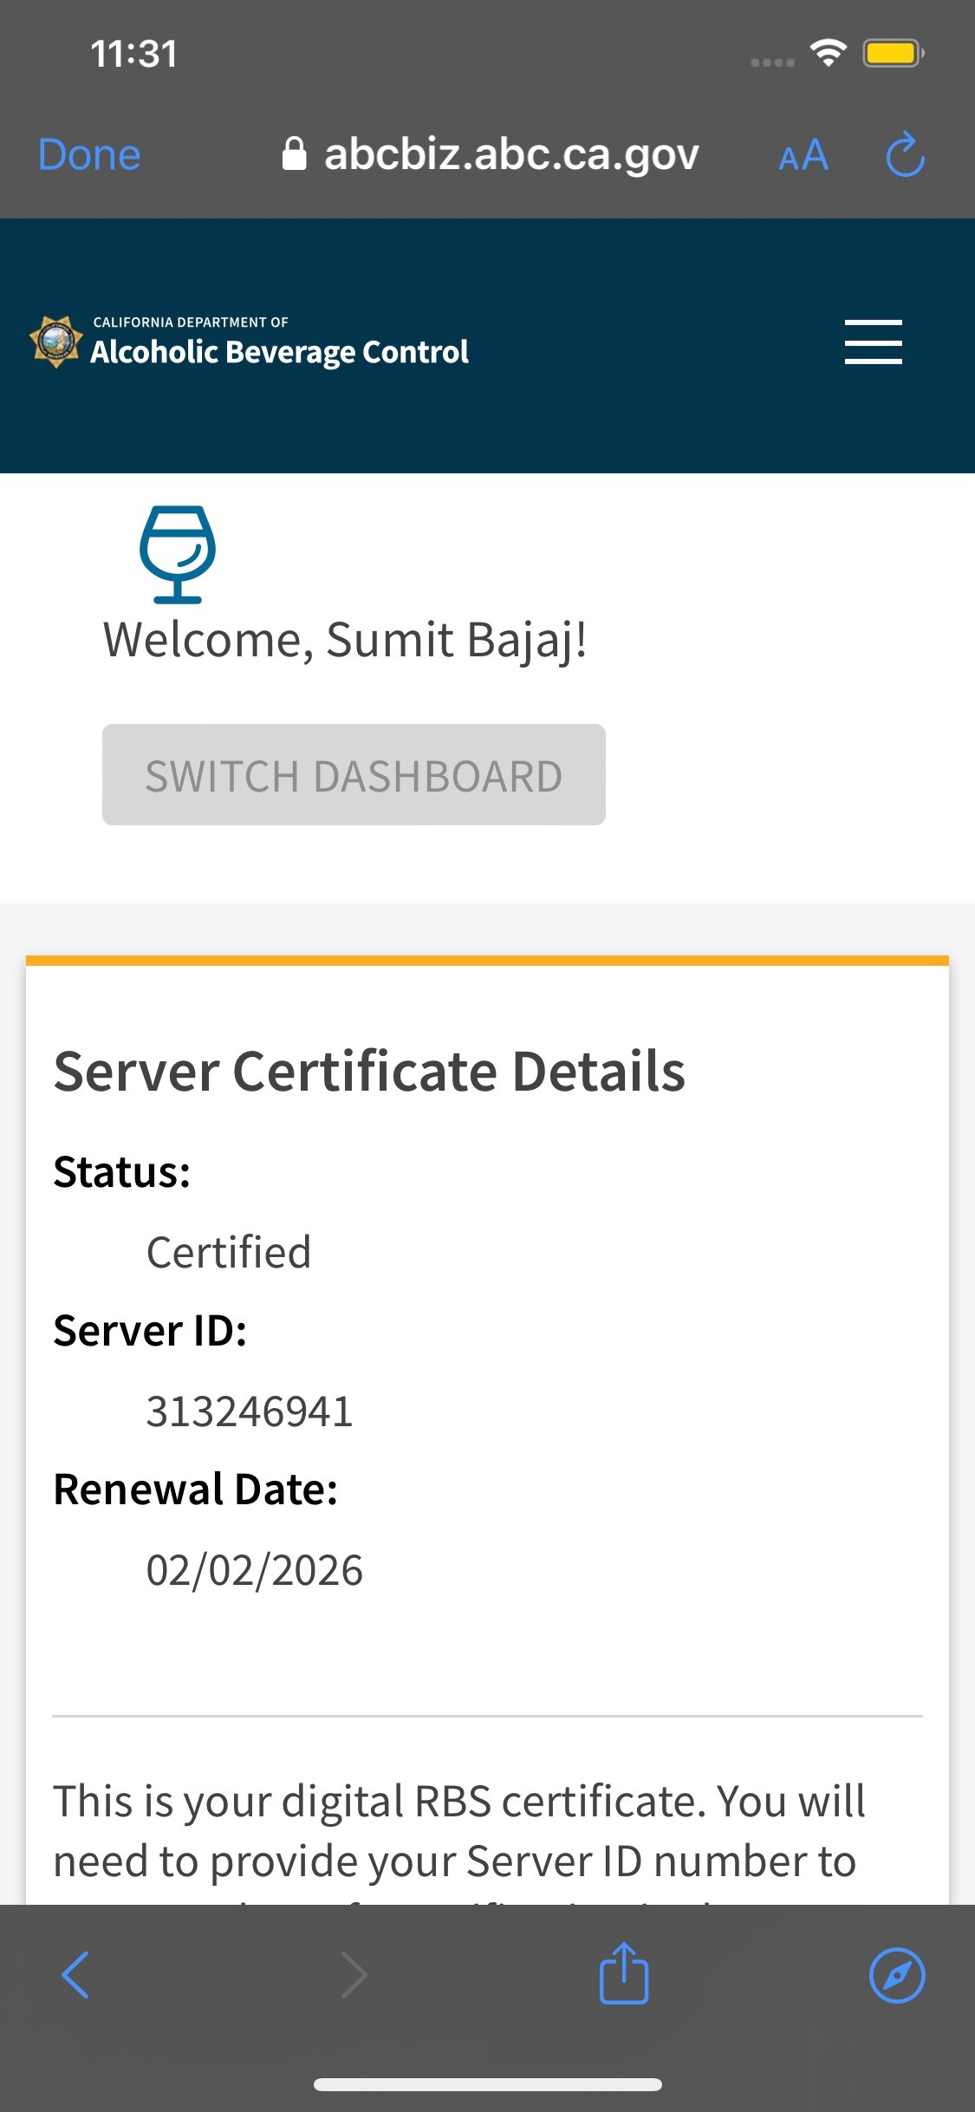Screen dimensions: 975x2112
Task: Tap the home indicator bar
Action: (x=487, y=2084)
